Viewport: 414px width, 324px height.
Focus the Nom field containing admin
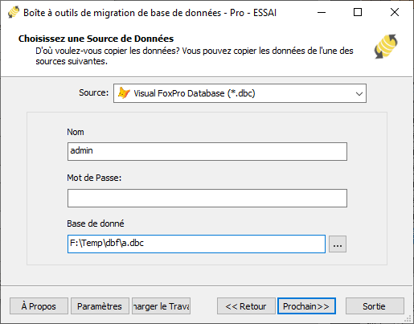coord(207,152)
